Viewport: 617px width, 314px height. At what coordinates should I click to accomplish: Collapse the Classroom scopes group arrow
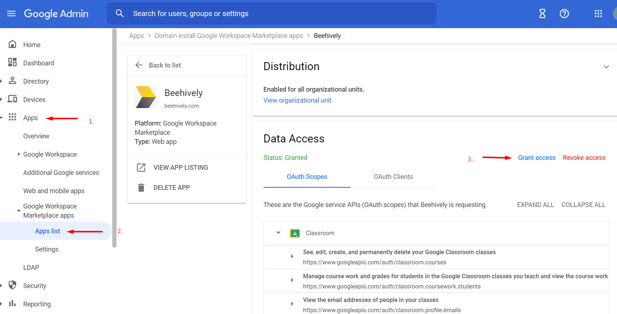click(279, 233)
